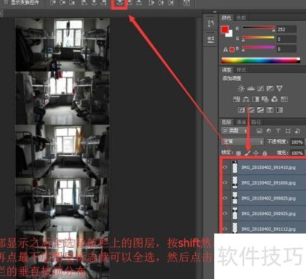Open the 不透明度 100% opacity field
This screenshot has width=306, height=279.
pyautogui.click(x=297, y=142)
